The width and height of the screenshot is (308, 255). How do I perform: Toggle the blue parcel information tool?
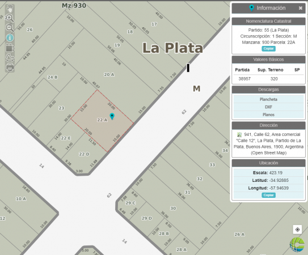10,38
